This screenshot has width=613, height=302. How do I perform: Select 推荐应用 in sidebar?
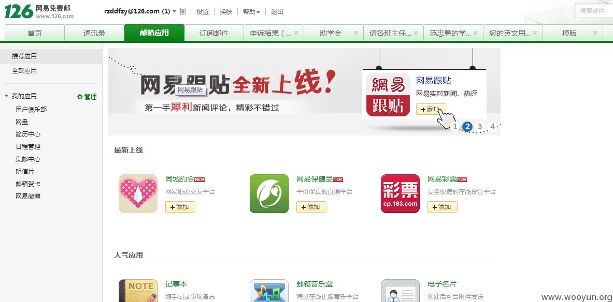coord(51,56)
